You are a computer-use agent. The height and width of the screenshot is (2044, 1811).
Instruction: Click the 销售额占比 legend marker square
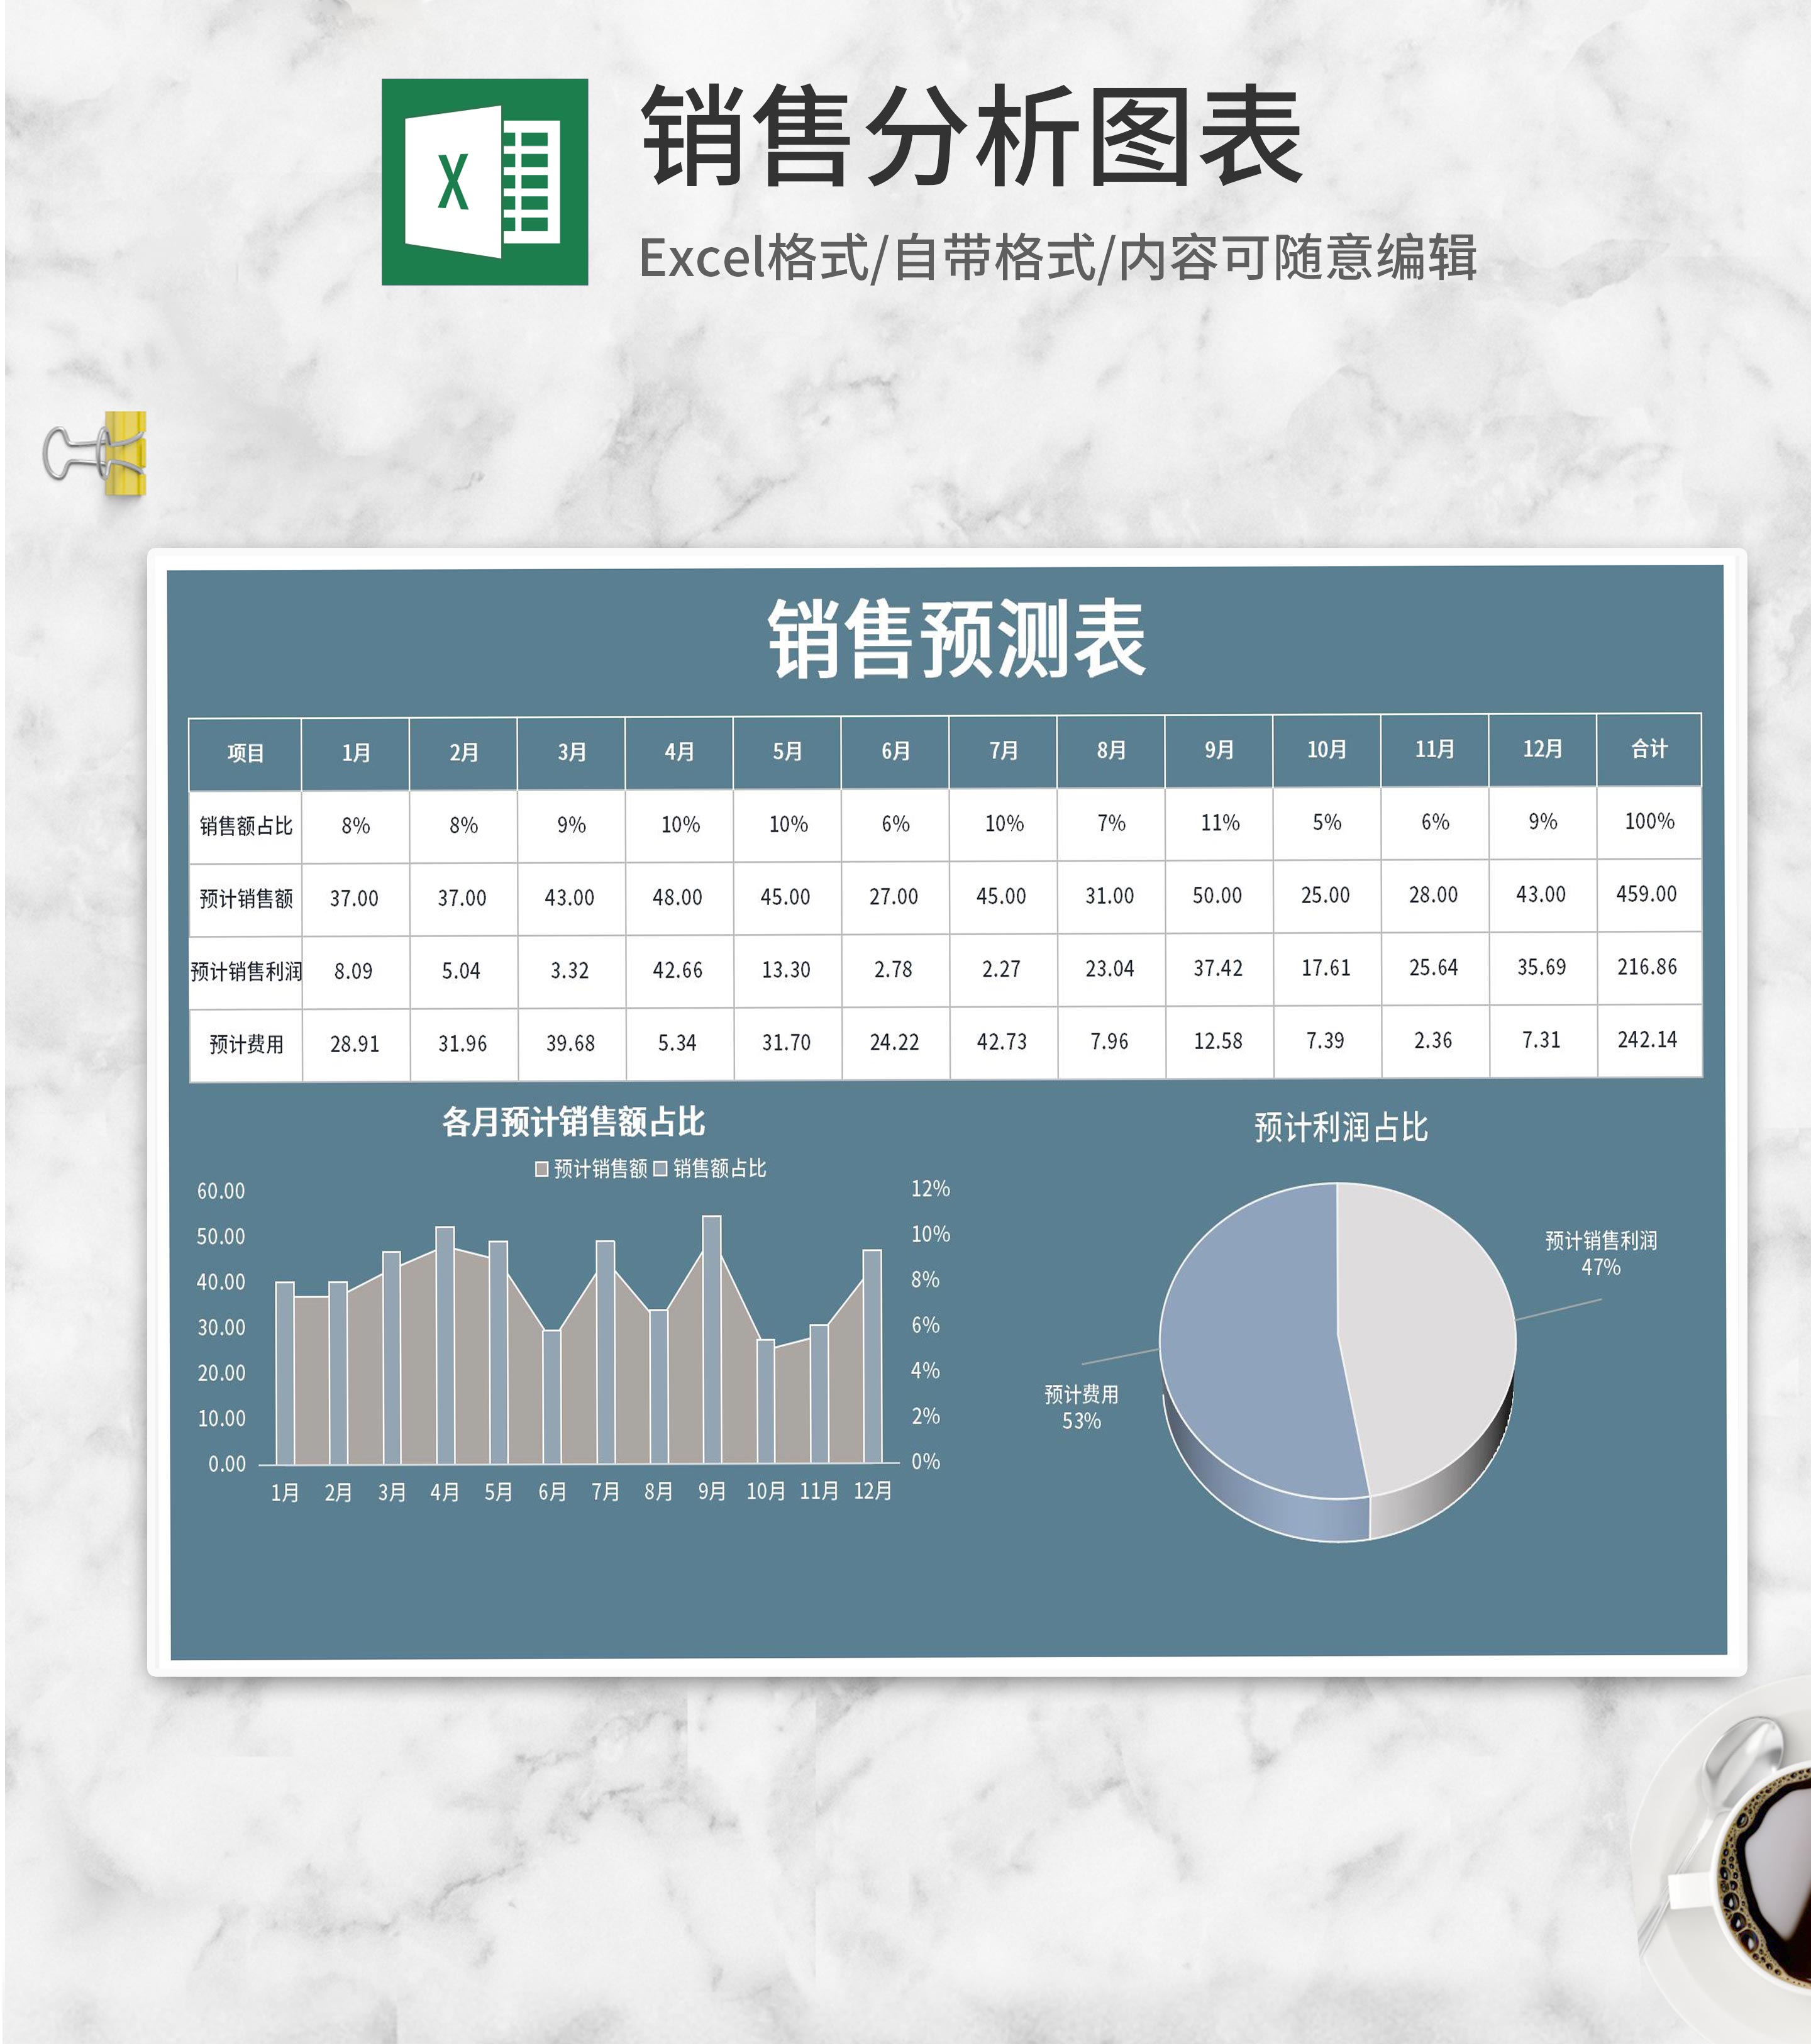point(660,1169)
